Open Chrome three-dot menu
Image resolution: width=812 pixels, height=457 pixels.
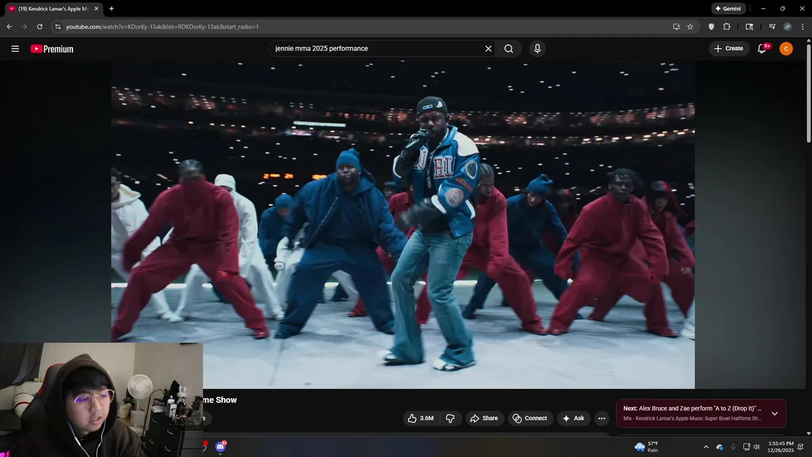(802, 27)
